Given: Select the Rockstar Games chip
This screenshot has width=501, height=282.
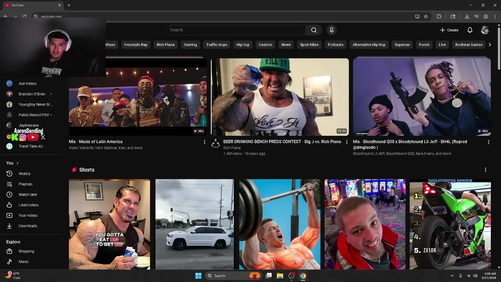Looking at the screenshot, I should [x=469, y=45].
